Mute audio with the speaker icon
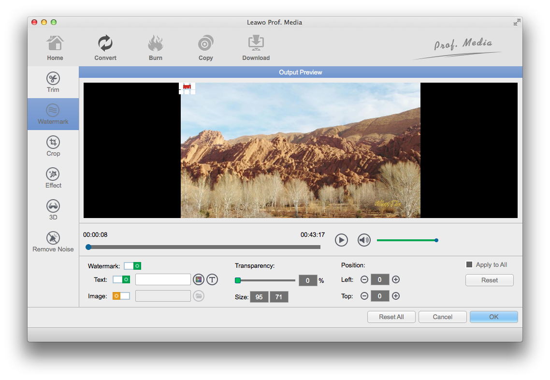550x380 pixels. point(364,240)
